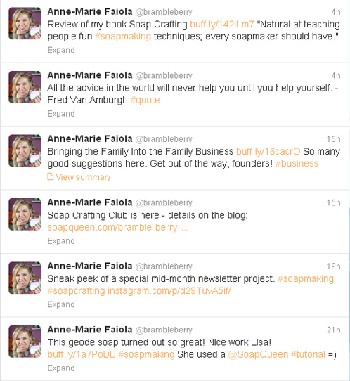This screenshot has height=381, width=350.
Task: Click the avatar on the Soap Crafting review tweet
Action: 25,23
